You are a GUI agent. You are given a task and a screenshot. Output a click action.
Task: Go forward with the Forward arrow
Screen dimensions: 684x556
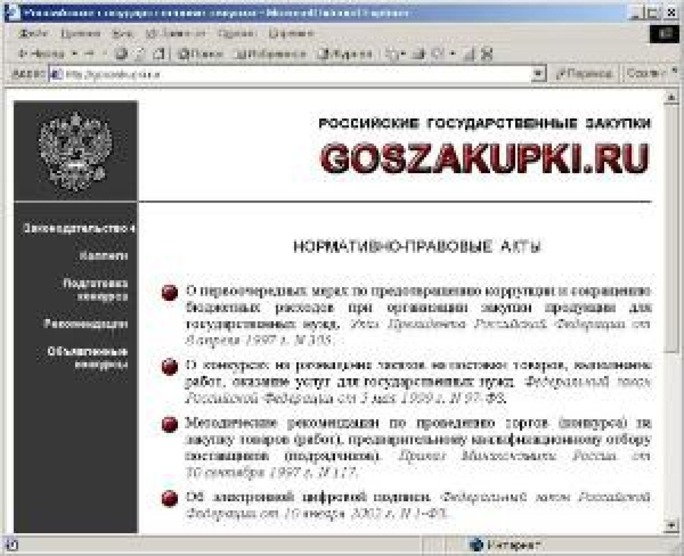click(x=90, y=54)
